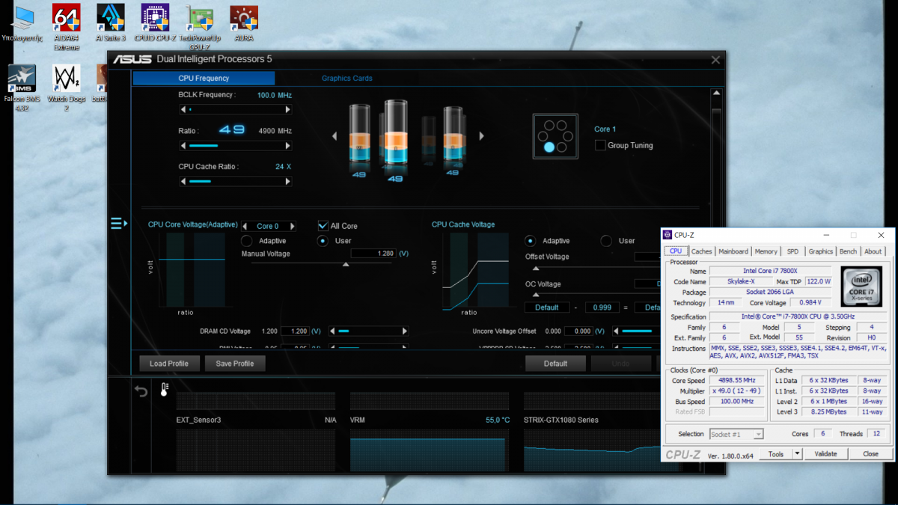
Task: Close the Dual Intelligent Processors 5 window
Action: click(715, 60)
